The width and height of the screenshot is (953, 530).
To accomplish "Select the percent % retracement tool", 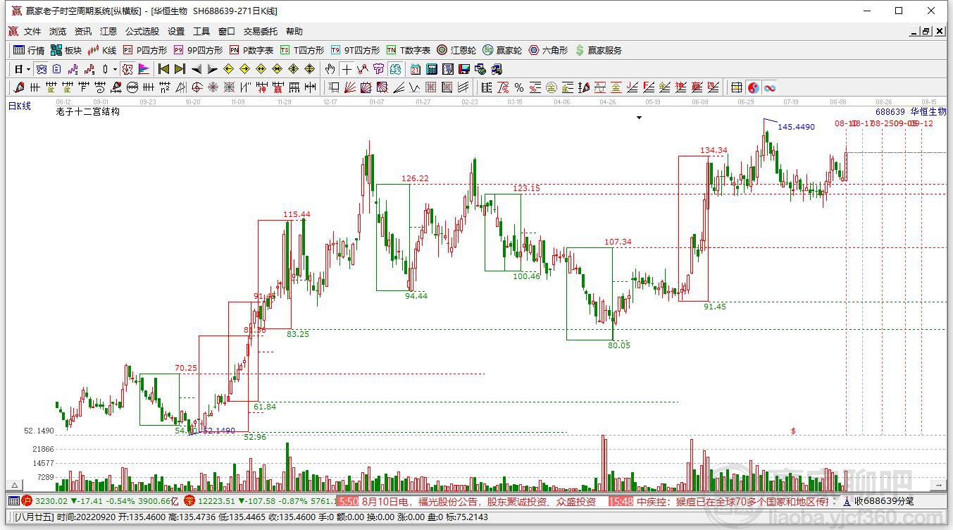I will [x=519, y=87].
